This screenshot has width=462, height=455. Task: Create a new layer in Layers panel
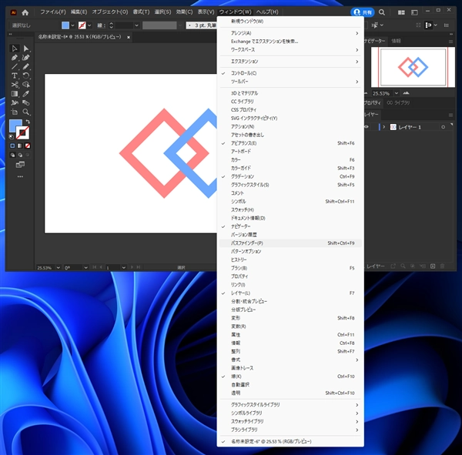tap(433, 266)
